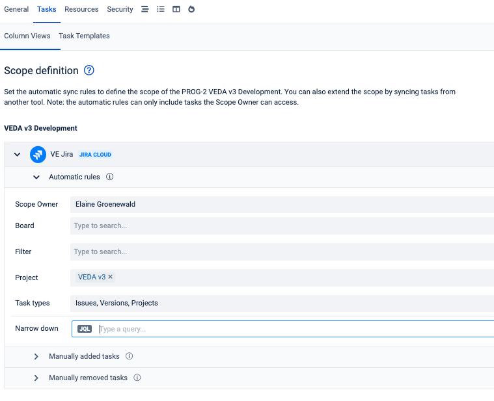The image size is (494, 401).
Task: Click the VE Jira connection name
Action: (x=62, y=154)
